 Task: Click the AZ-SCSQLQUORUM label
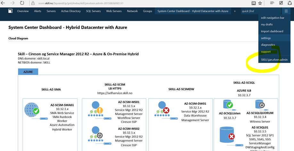[260, 113]
